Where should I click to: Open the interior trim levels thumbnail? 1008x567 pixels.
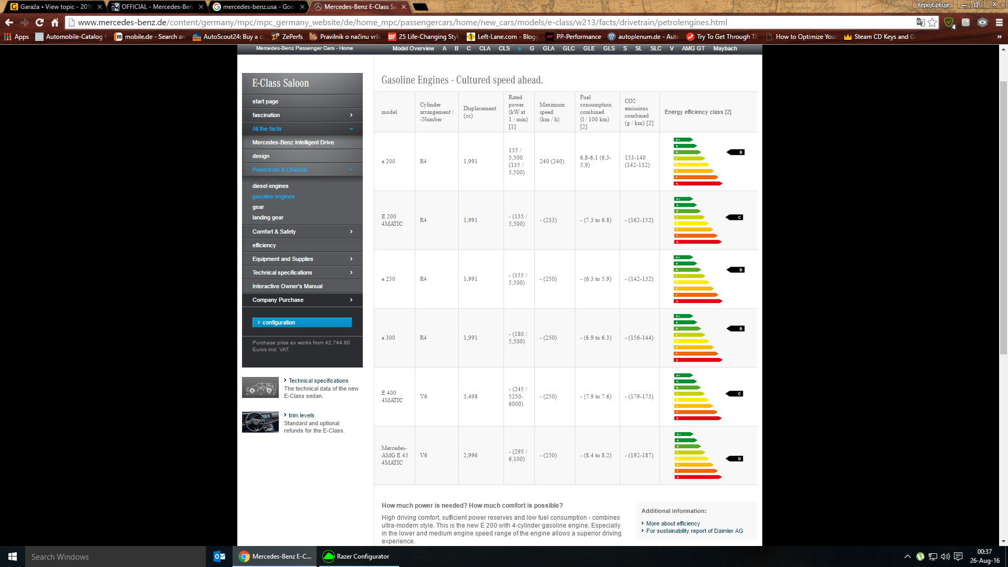point(260,422)
